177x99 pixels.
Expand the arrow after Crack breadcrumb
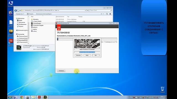59,10
